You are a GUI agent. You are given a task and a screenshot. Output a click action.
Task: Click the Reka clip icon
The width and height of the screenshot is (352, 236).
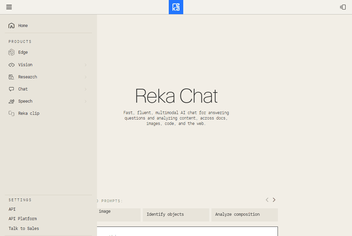(x=11, y=113)
